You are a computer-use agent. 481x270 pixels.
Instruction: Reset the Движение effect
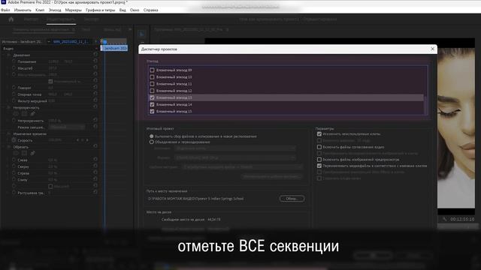pos(95,55)
